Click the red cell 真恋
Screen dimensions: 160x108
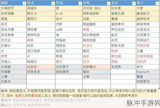click(x=69, y=62)
